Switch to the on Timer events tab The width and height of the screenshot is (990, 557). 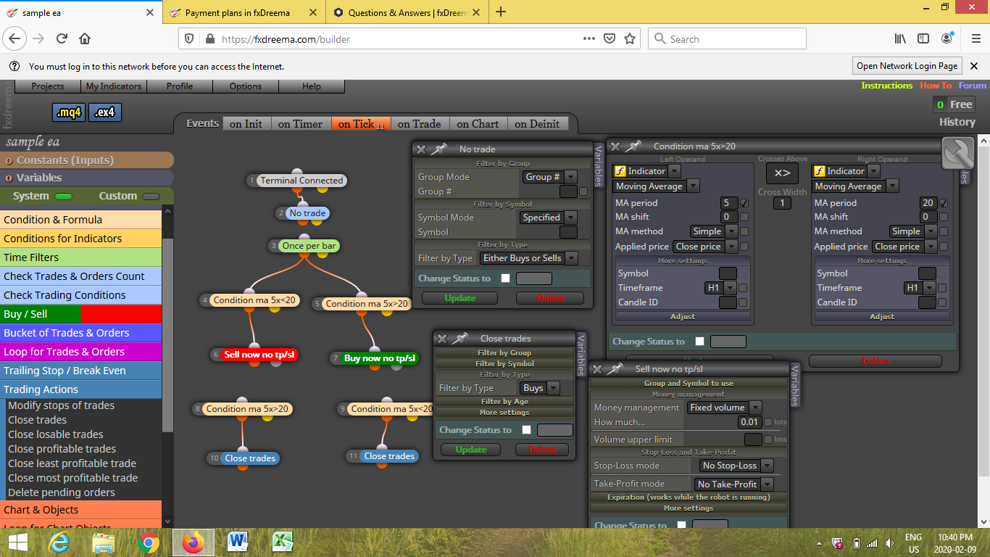point(300,124)
